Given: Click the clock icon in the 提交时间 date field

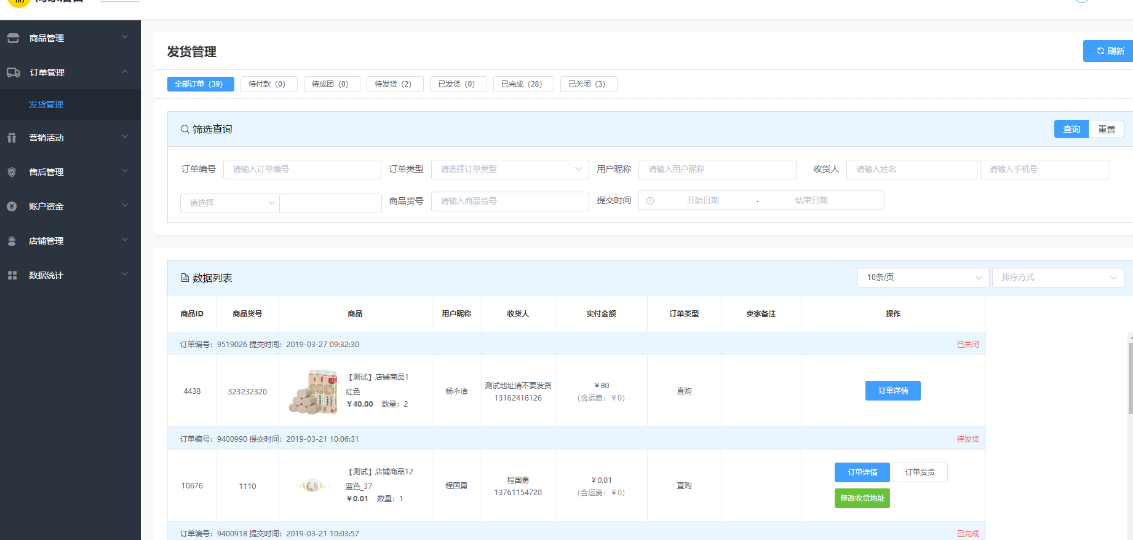Looking at the screenshot, I should pos(650,201).
